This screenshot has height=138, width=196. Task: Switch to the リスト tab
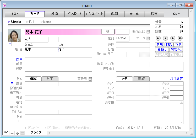pyautogui.click(x=15, y=14)
